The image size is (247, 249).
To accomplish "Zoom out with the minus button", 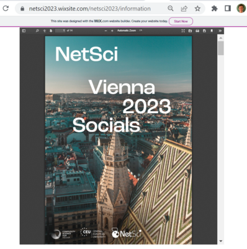I will [x=106, y=30].
